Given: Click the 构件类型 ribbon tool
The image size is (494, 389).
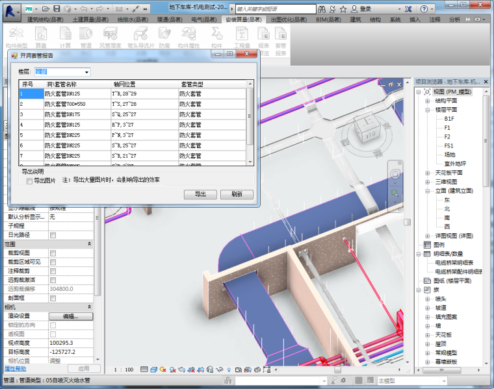Looking at the screenshot, I should (x=16, y=38).
